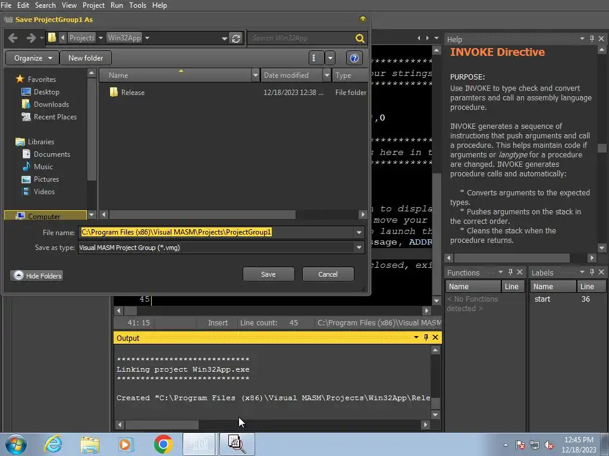Pin the Output panel

[426, 337]
